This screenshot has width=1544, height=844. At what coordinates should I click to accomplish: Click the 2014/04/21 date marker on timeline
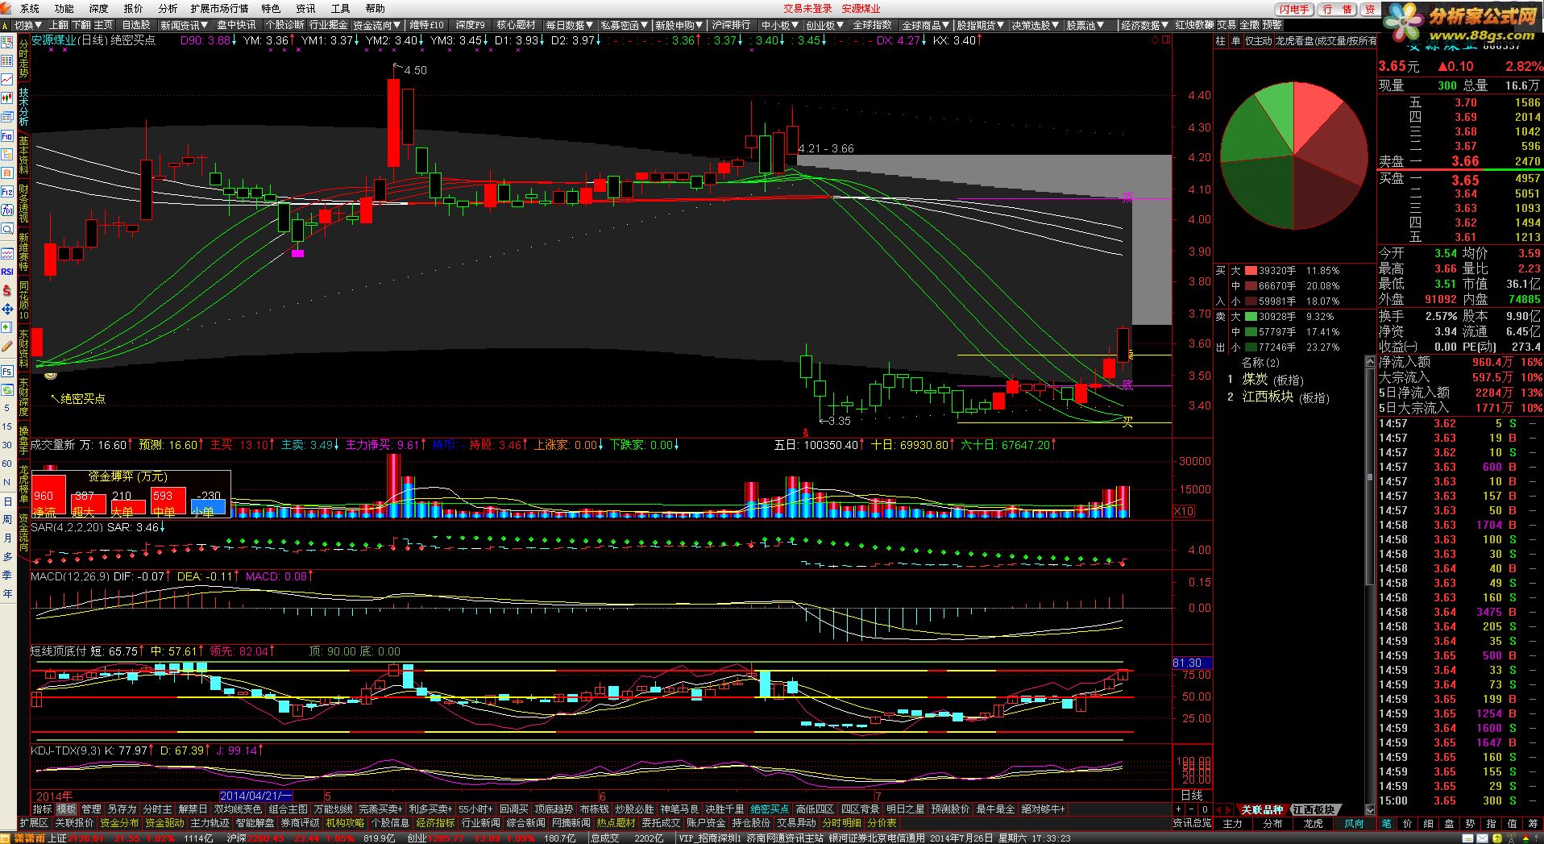tap(255, 796)
